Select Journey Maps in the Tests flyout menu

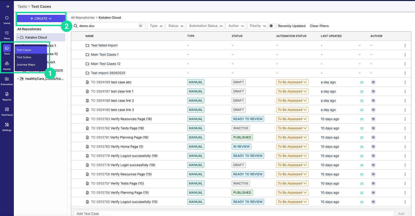click(31, 65)
